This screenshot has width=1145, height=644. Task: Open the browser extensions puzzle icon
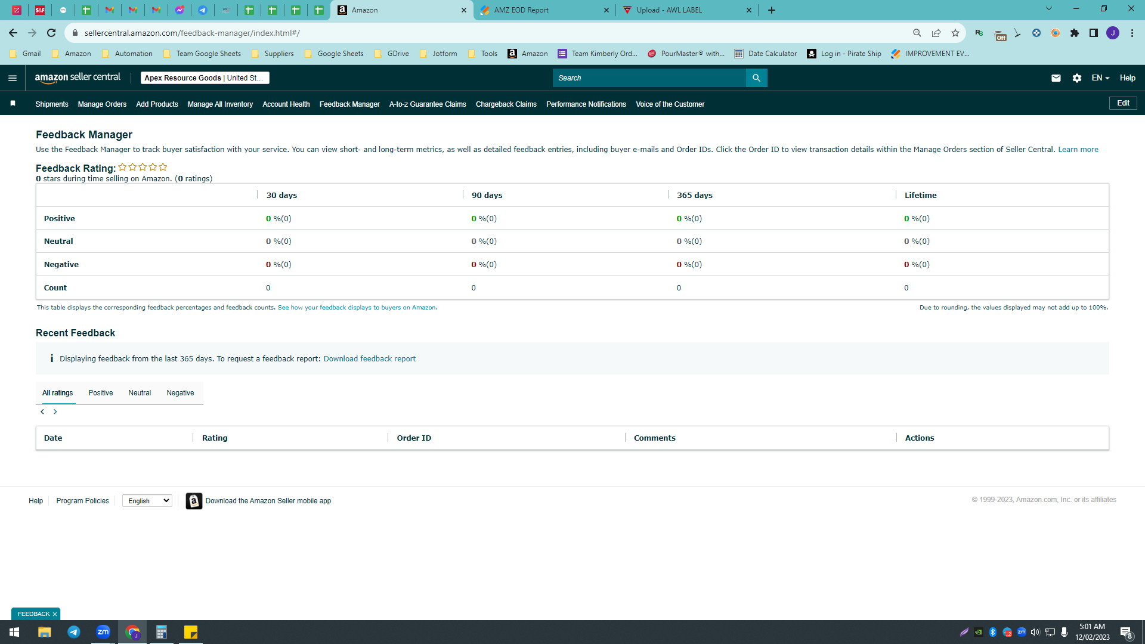click(x=1075, y=33)
